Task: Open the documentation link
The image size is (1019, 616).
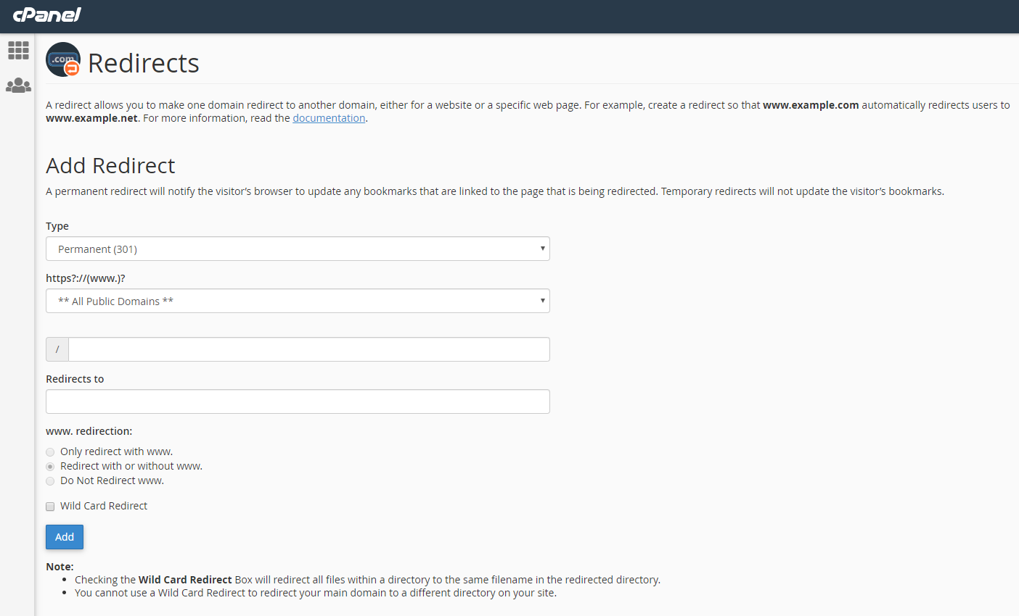Action: coord(329,118)
